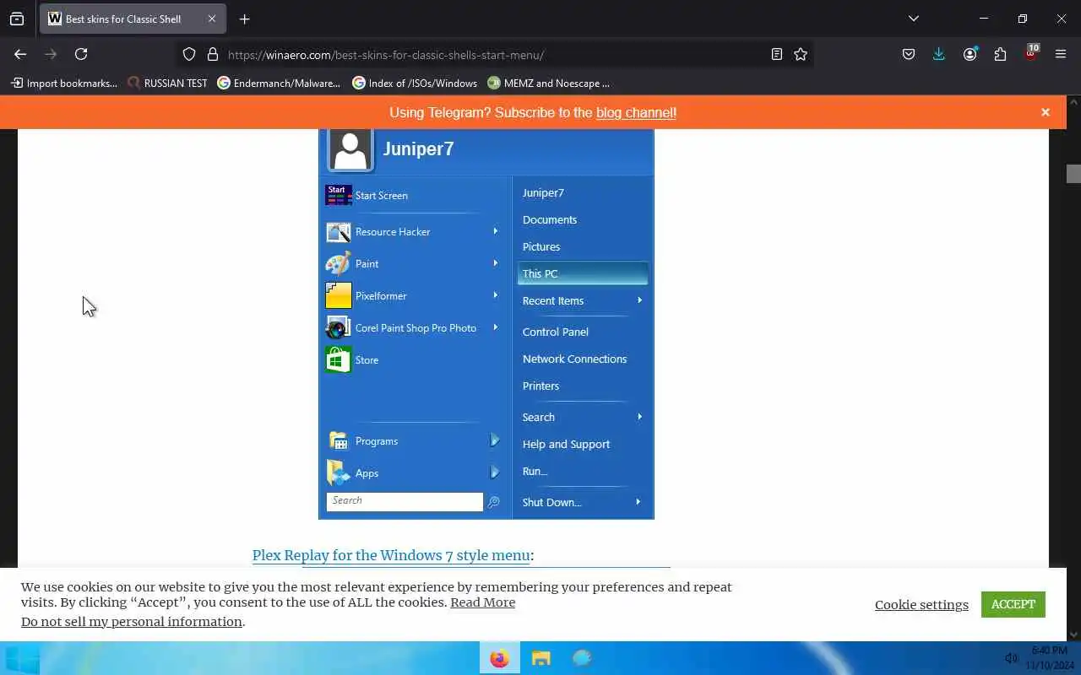The image size is (1081, 675).
Task: Open the Pocket save icon
Action: (909, 54)
